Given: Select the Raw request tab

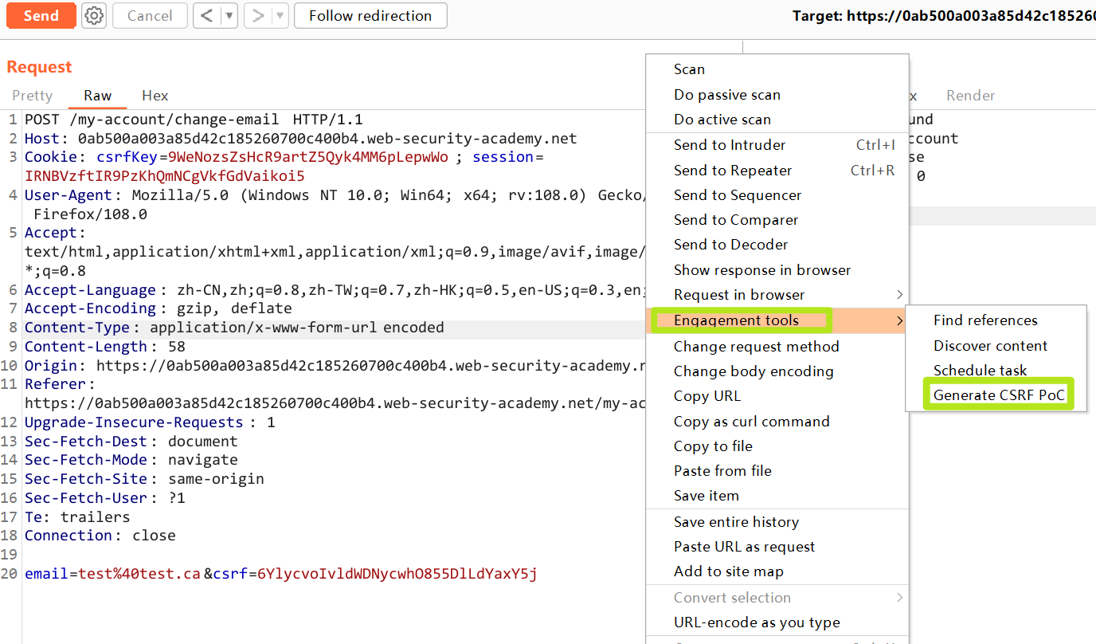Looking at the screenshot, I should tap(98, 96).
